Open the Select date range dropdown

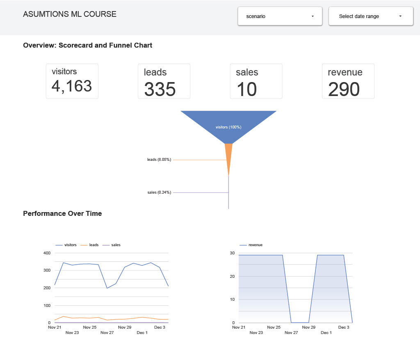pyautogui.click(x=370, y=16)
